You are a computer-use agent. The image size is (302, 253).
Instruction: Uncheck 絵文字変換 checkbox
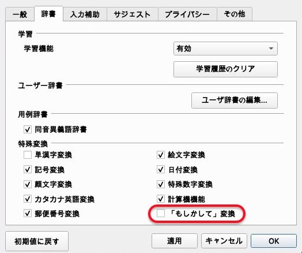point(161,155)
